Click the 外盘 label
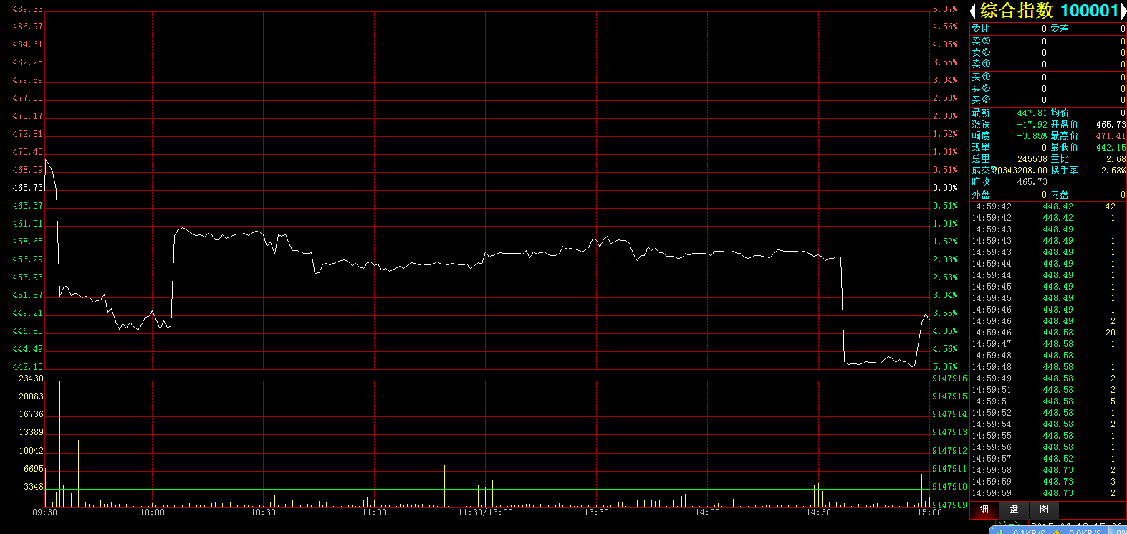 point(981,195)
